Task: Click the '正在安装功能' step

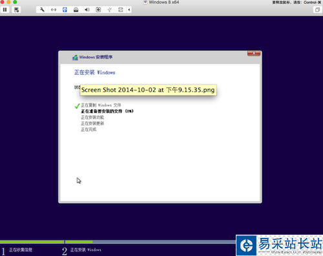Action: point(92,118)
